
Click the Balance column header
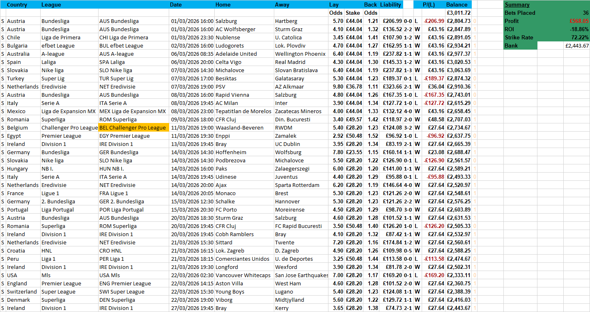(x=457, y=5)
